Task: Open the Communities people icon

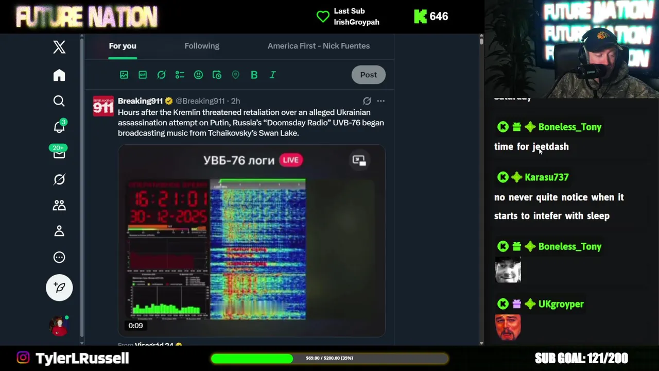Action: click(x=59, y=205)
